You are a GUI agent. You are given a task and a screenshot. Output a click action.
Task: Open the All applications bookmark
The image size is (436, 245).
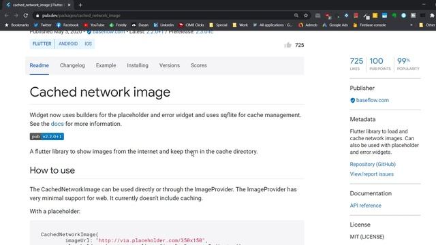[x=272, y=25]
